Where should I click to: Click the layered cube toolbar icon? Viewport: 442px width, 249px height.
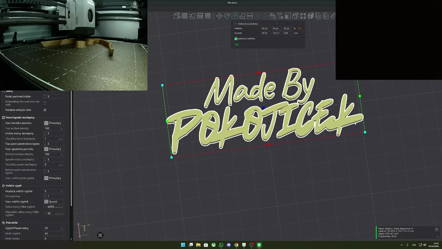pyautogui.click(x=310, y=16)
